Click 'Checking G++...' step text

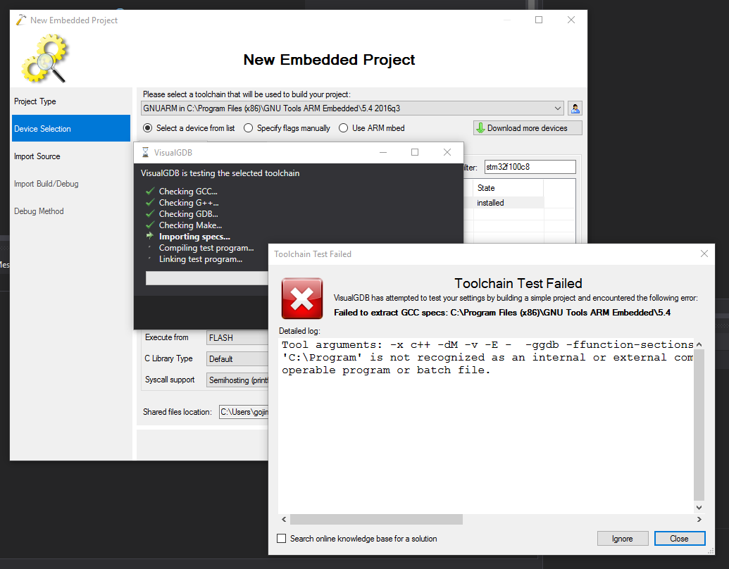pos(189,203)
